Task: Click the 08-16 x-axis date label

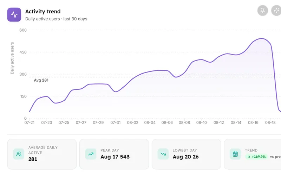Action: click(x=253, y=122)
